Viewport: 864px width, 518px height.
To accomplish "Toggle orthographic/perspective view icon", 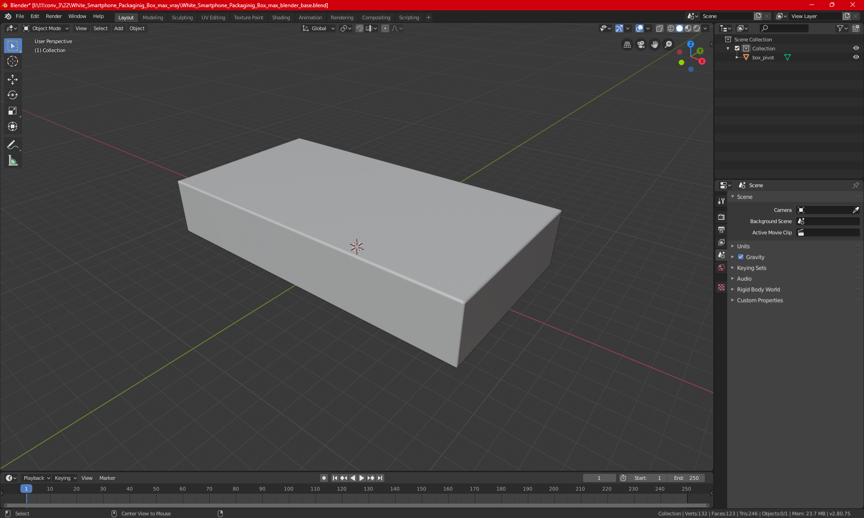I will tap(627, 45).
